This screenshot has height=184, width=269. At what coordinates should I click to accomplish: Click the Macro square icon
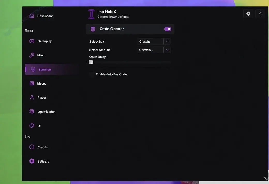coord(32,83)
